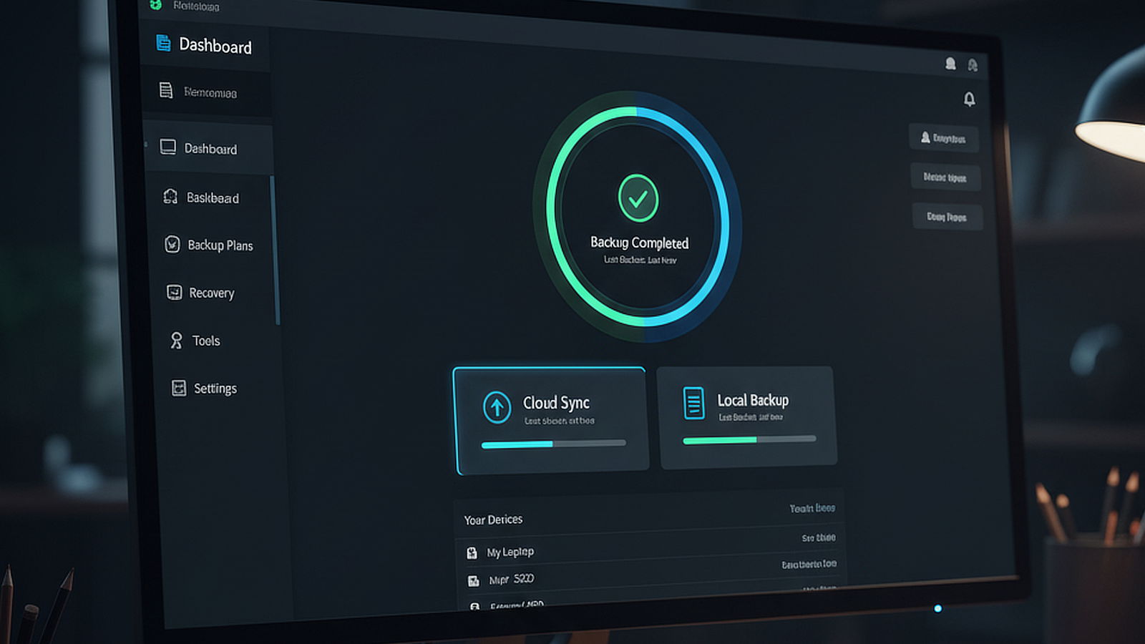Click the Tools icon in sidebar
This screenshot has height=644, width=1145.
pyautogui.click(x=176, y=341)
